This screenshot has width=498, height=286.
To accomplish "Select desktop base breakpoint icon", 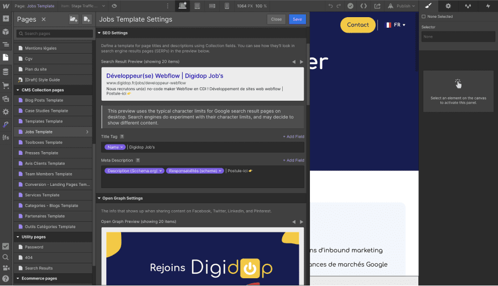I will [182, 6].
